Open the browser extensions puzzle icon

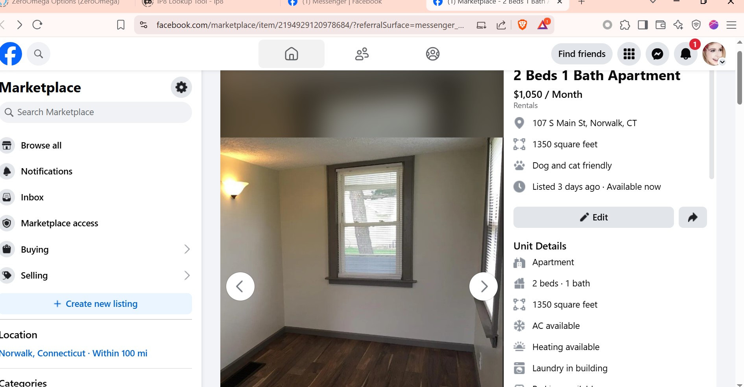click(625, 25)
